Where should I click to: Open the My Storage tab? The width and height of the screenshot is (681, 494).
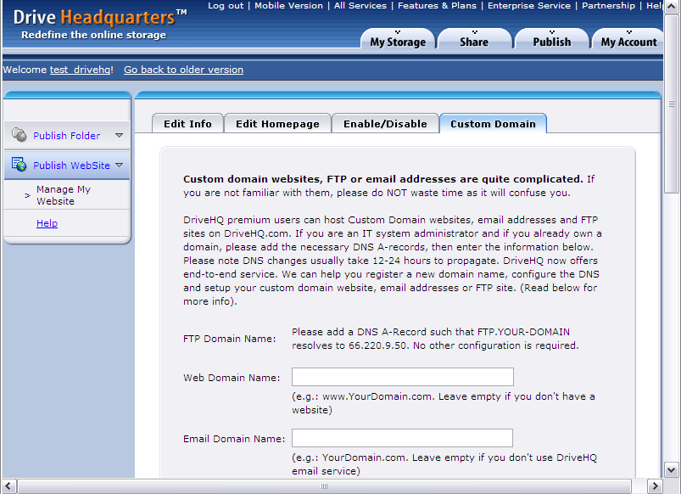click(397, 42)
